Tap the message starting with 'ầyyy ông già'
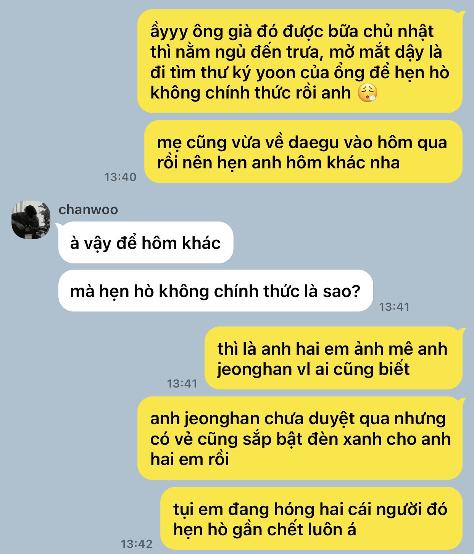This screenshot has width=474, height=554. 300,61
